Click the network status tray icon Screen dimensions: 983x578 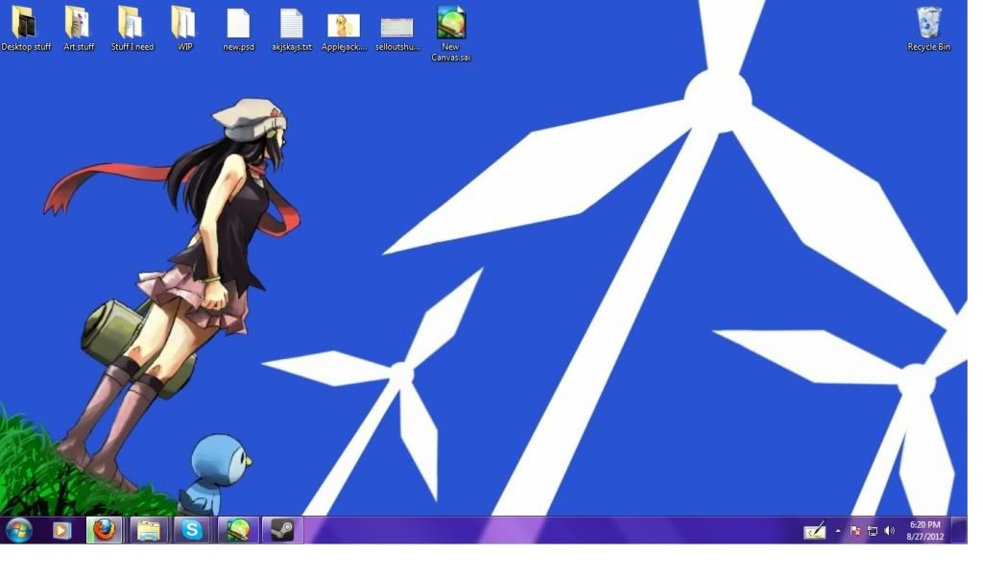click(x=872, y=532)
